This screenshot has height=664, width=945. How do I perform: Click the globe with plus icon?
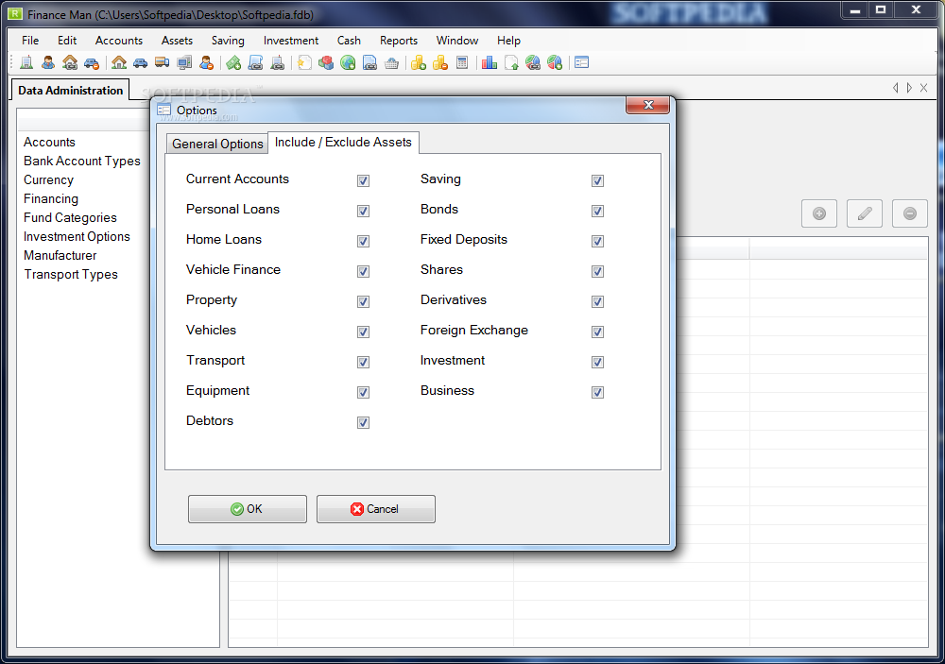[x=348, y=62]
